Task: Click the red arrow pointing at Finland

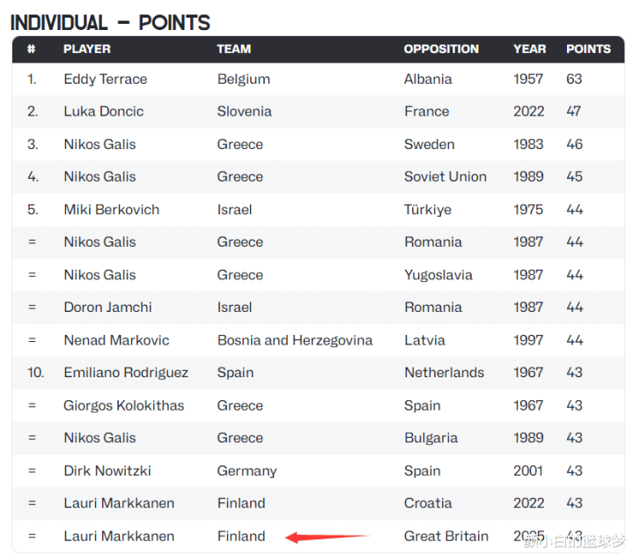Action: click(x=328, y=537)
